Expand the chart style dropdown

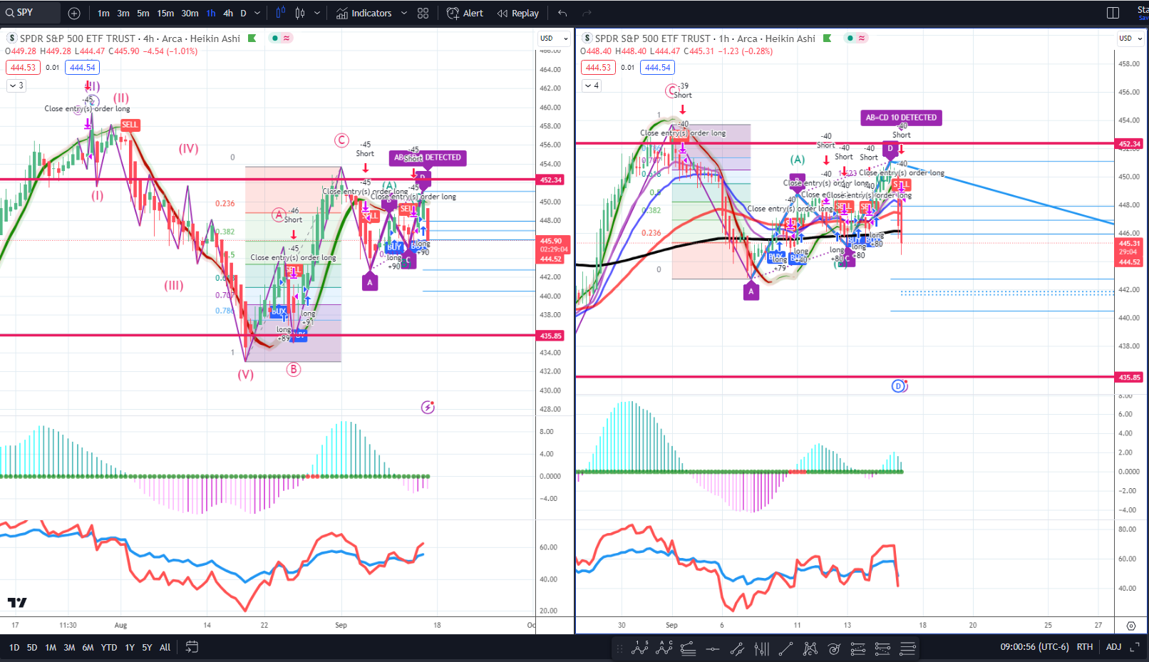[317, 13]
